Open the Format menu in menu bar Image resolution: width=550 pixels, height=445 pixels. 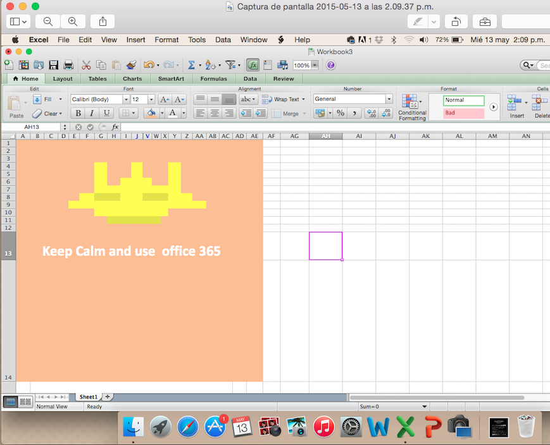[x=166, y=40]
